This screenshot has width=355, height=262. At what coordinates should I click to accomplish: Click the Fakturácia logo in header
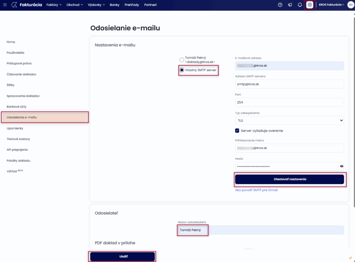(27, 5)
